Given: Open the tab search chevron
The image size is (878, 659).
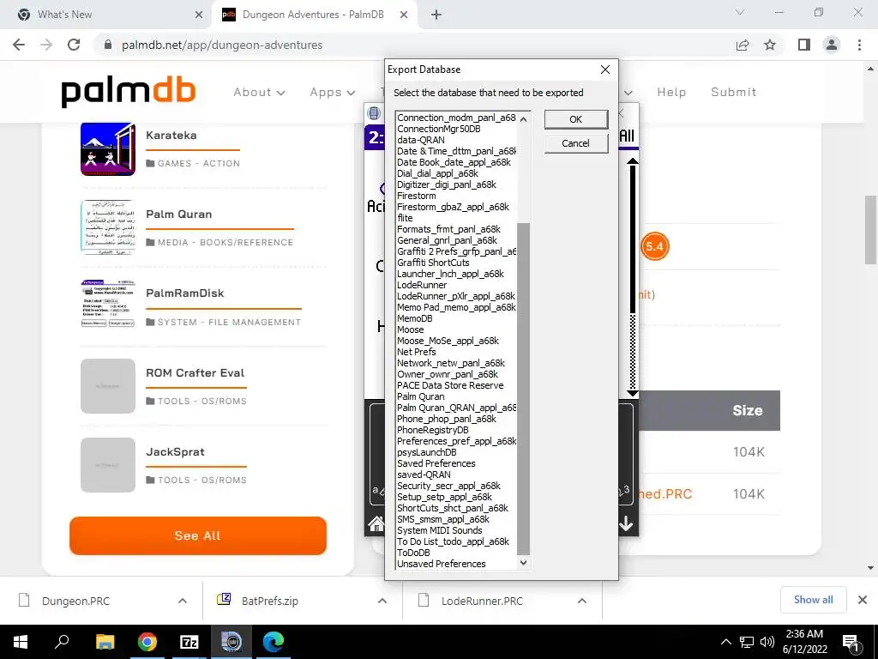Looking at the screenshot, I should (740, 12).
